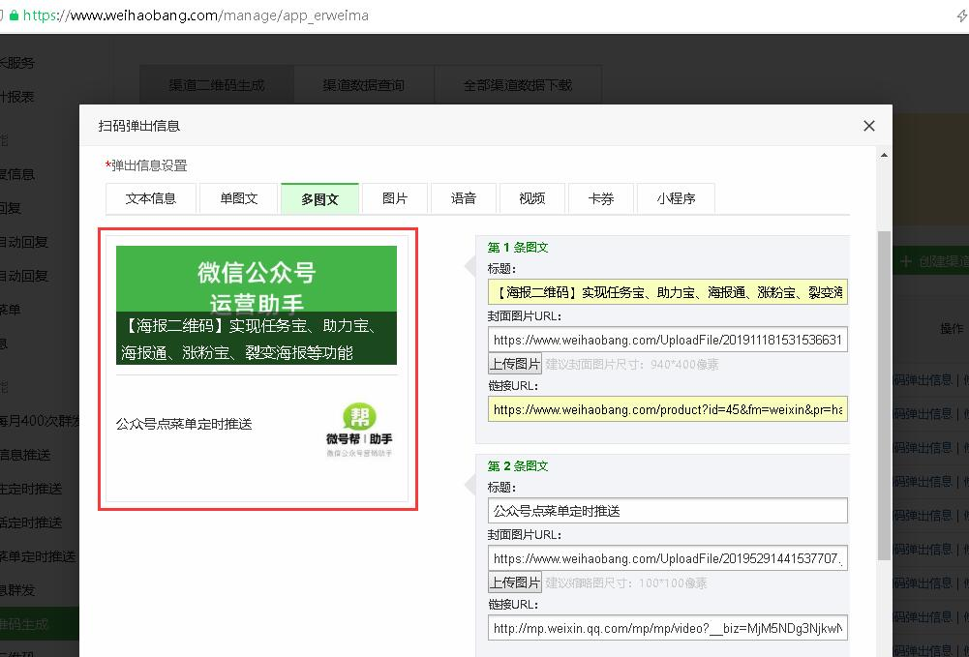This screenshot has width=969, height=657.
Task: Click the 【海报二维码】 caption in the preview
Action: tap(257, 339)
